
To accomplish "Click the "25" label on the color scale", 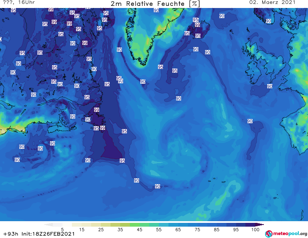I will 101,230.
